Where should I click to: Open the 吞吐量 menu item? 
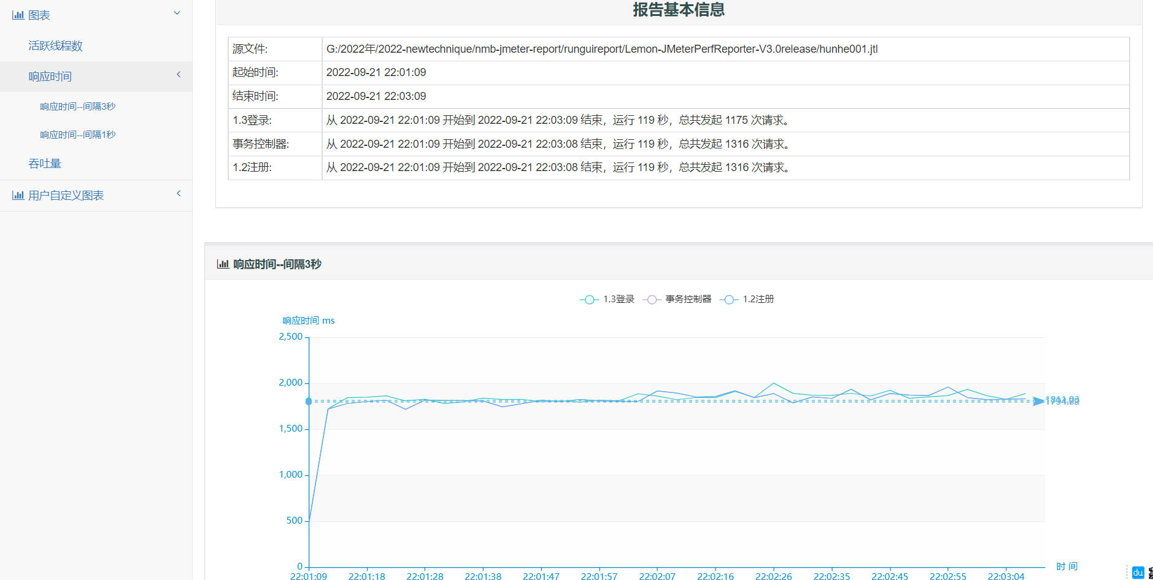pyautogui.click(x=45, y=163)
